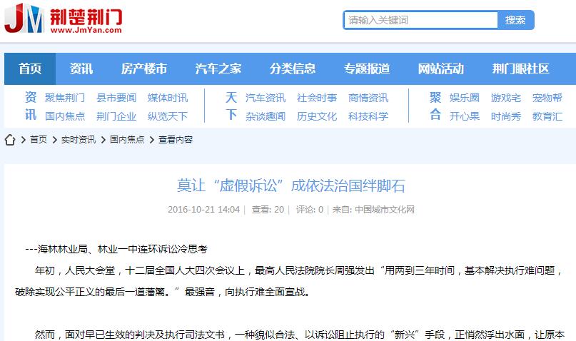The image size is (576, 341).
Task: Go to the 纵览天下 sub-link
Action: click(168, 116)
